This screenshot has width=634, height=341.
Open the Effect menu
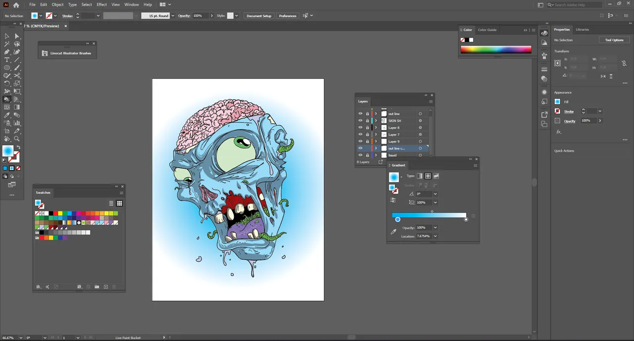click(102, 4)
